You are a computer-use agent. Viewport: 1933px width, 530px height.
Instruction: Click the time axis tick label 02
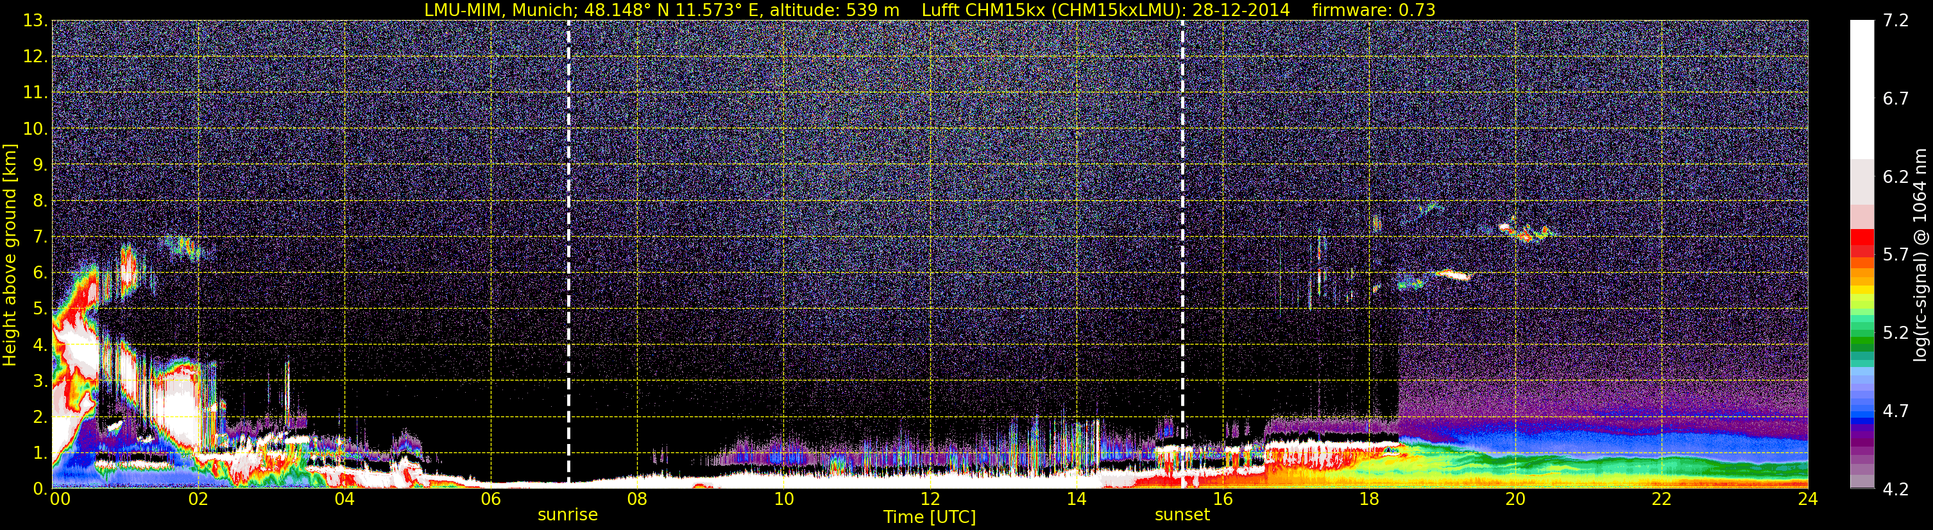click(198, 499)
